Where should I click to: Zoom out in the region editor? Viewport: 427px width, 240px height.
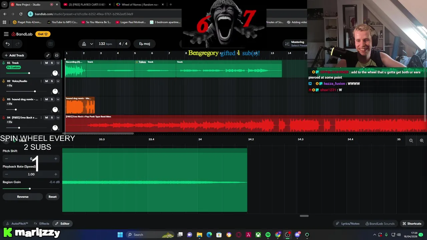[411, 141]
